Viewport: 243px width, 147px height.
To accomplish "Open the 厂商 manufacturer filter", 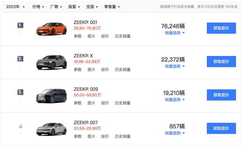I will coord(56,7).
